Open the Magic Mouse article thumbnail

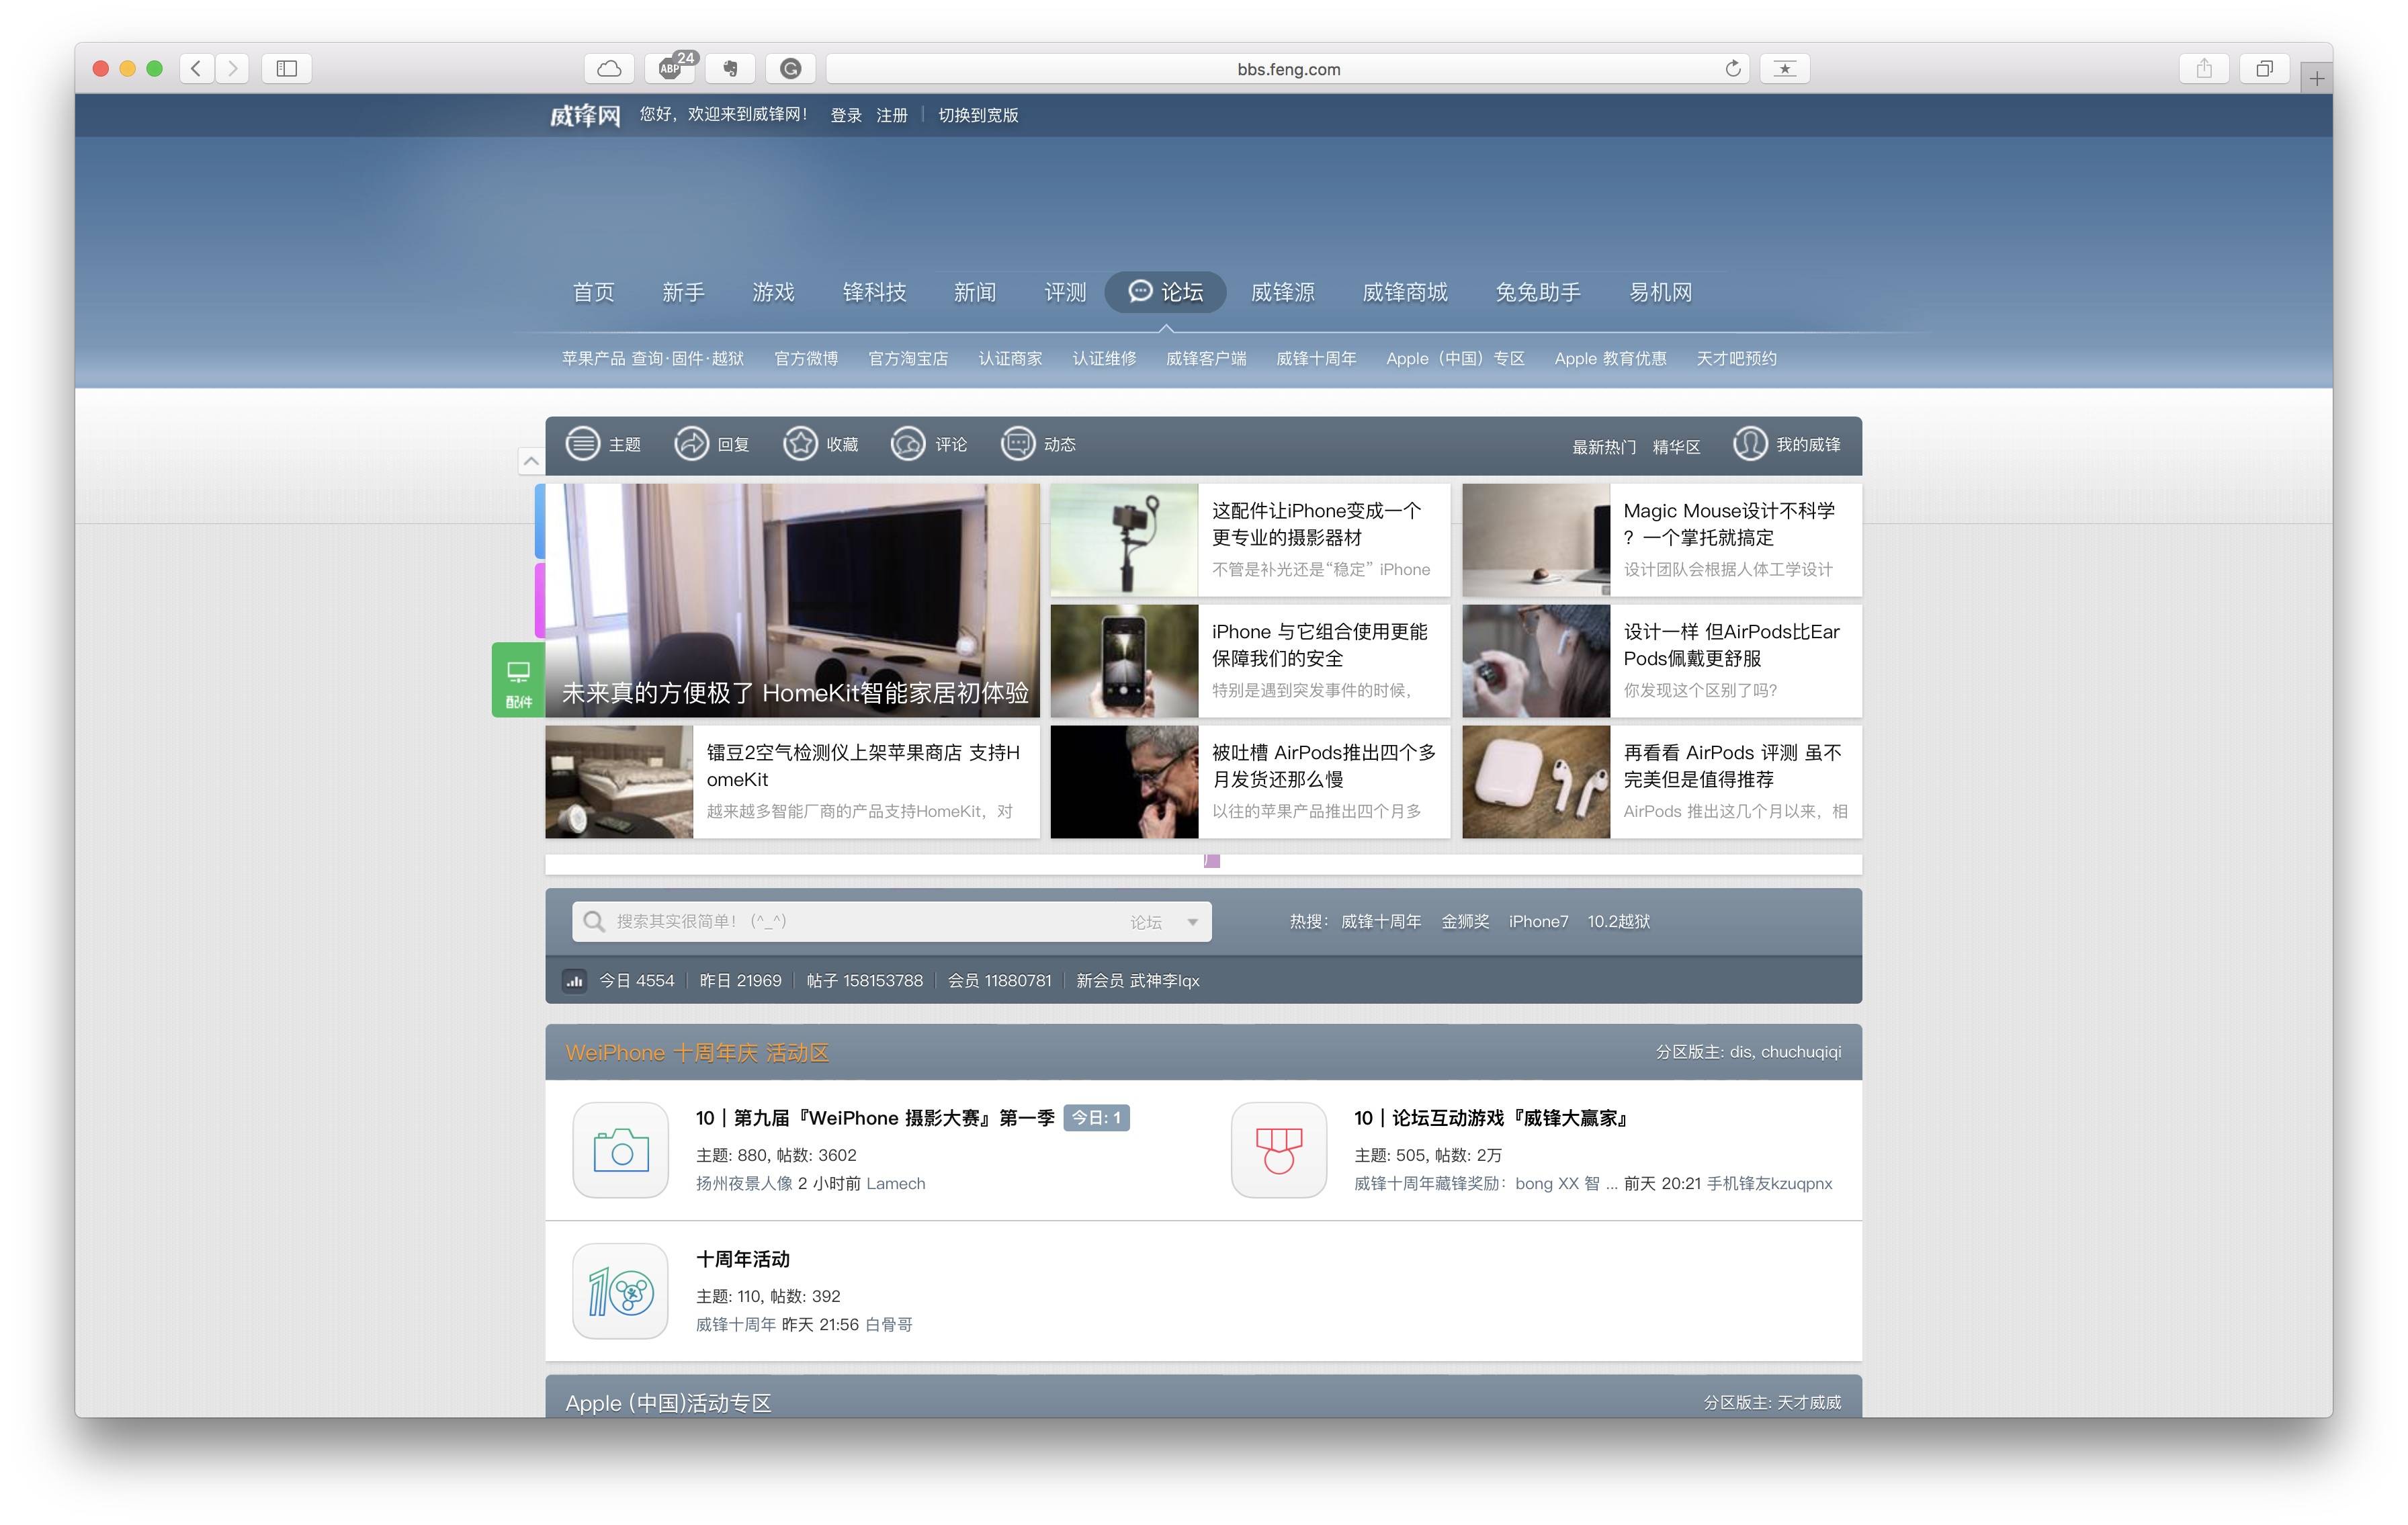tap(1536, 540)
